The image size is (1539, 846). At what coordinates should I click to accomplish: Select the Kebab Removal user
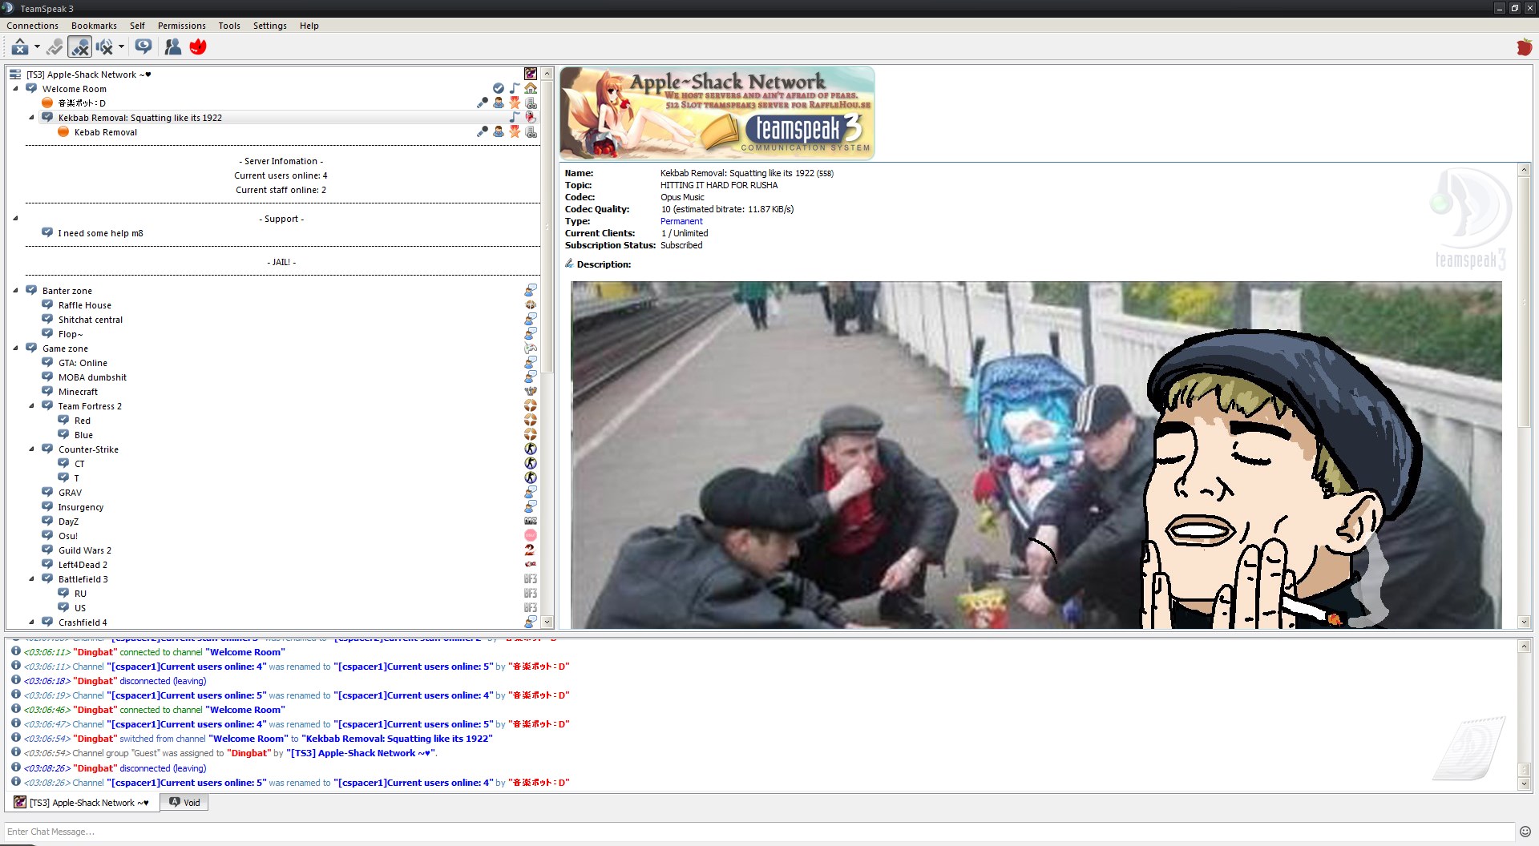tap(106, 132)
